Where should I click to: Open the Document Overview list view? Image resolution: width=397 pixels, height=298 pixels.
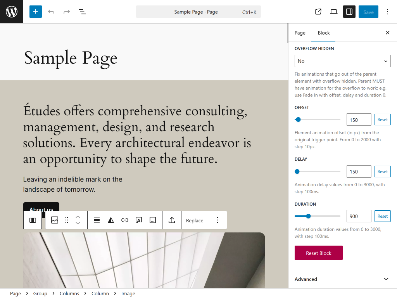point(82,12)
